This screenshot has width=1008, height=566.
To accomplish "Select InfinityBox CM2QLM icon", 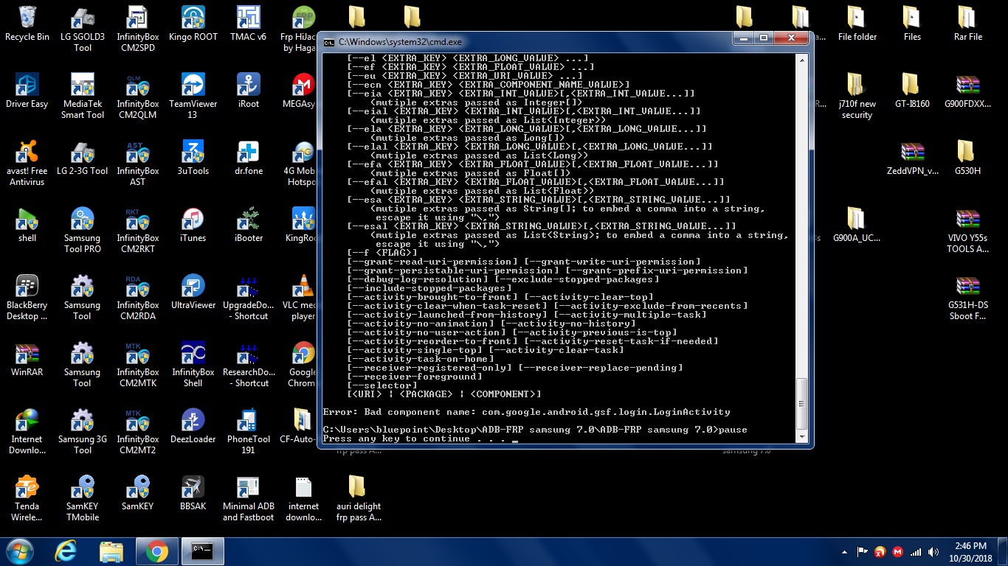I will pyautogui.click(x=137, y=96).
